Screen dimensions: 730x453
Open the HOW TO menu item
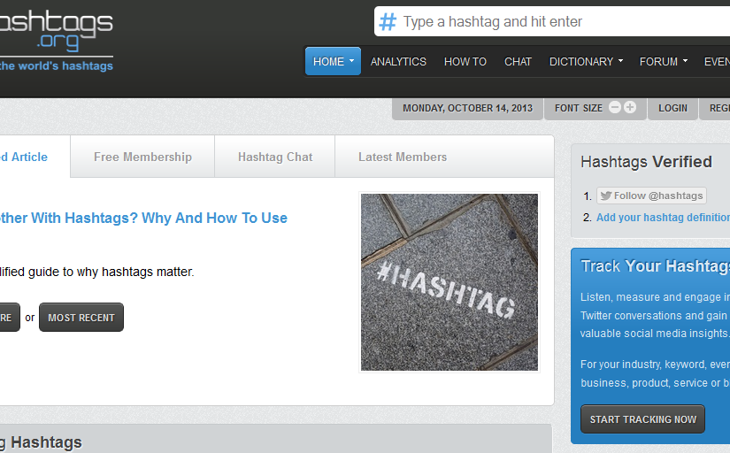(x=465, y=61)
